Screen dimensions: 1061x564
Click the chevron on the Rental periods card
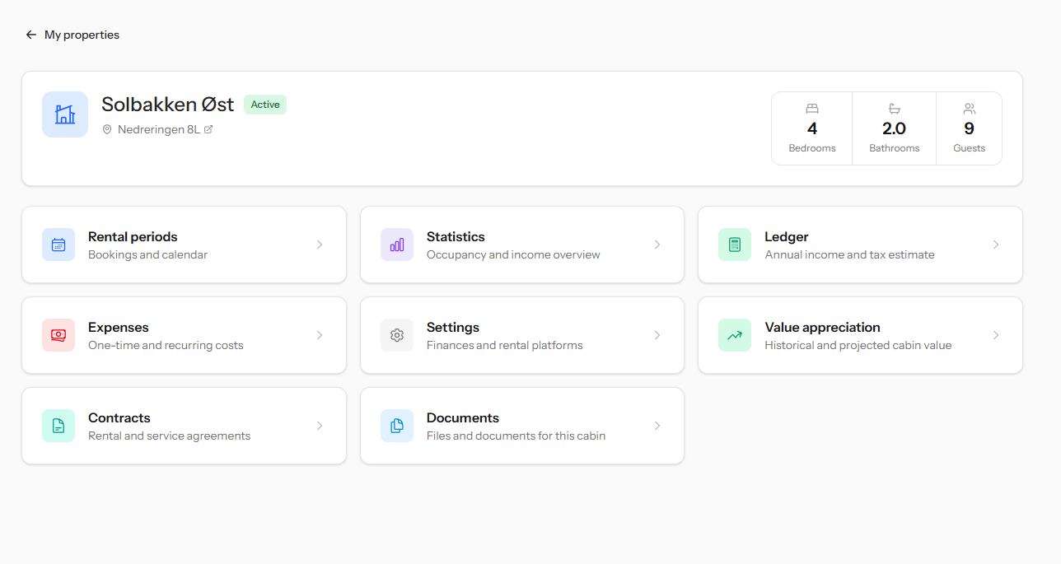320,245
